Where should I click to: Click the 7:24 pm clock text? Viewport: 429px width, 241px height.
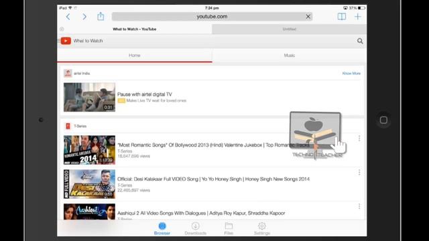(x=212, y=8)
